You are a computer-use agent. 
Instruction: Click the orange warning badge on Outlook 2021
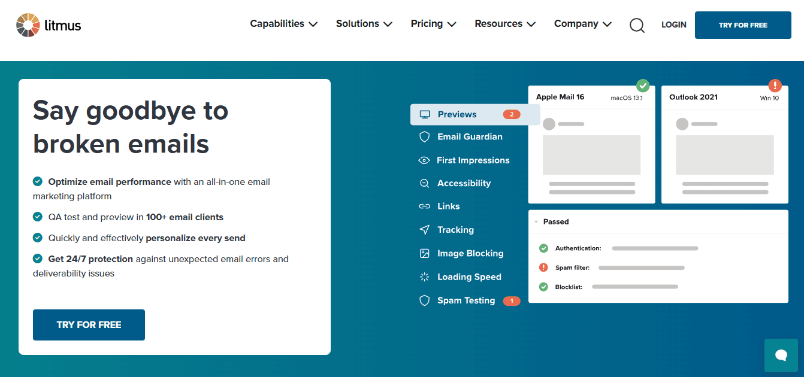click(x=776, y=86)
